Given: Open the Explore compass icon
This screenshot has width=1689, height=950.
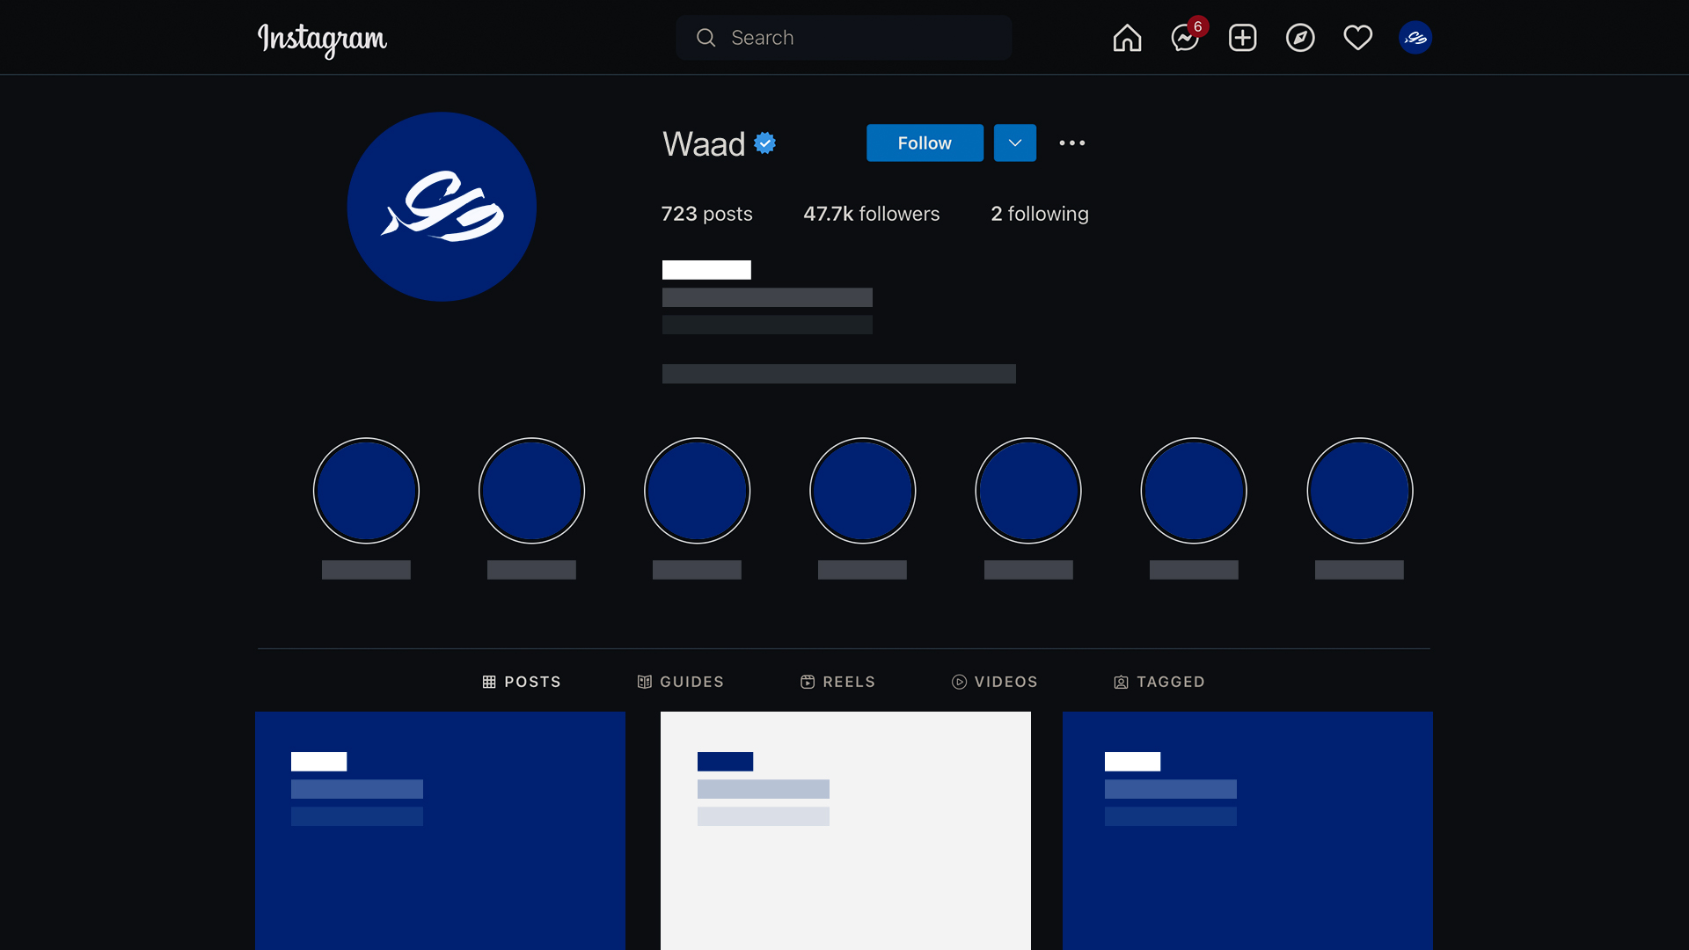Looking at the screenshot, I should pos(1300,38).
